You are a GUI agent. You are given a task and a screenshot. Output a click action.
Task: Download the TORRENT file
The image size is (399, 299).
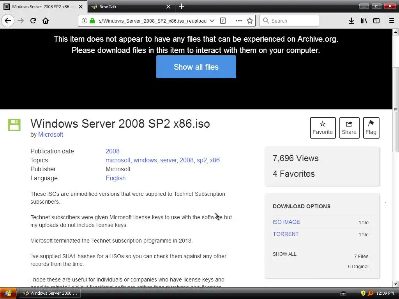(x=286, y=234)
